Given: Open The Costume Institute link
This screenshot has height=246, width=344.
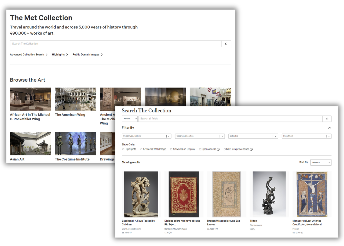Looking at the screenshot, I should [72, 159].
